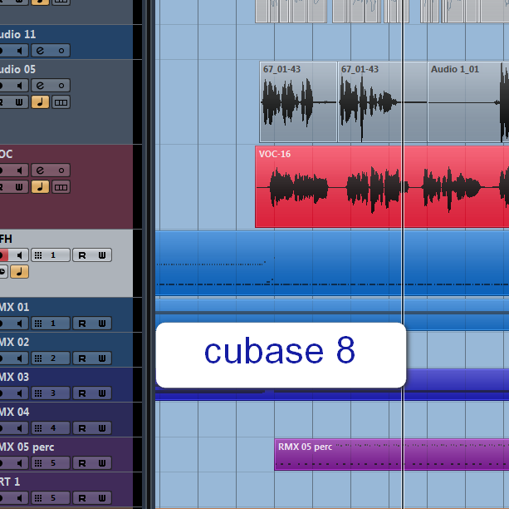The height and width of the screenshot is (509, 509).
Task: Enable read automation R on RMX 01
Action: click(x=82, y=324)
